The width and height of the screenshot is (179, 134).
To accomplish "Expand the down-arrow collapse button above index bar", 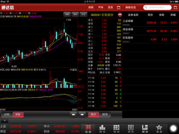I will click(x=4, y=121).
